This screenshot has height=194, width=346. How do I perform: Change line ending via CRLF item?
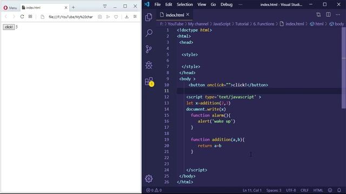click(304, 190)
